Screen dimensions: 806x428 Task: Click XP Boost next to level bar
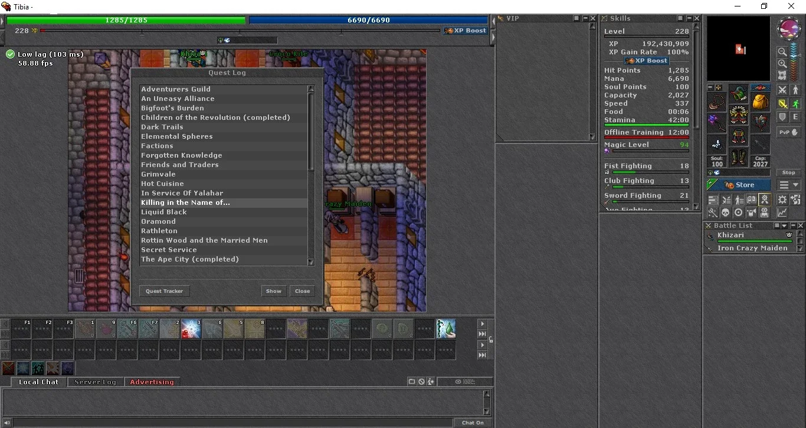click(466, 30)
